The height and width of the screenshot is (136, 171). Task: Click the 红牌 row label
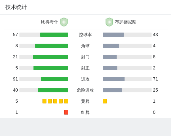pos(85,112)
